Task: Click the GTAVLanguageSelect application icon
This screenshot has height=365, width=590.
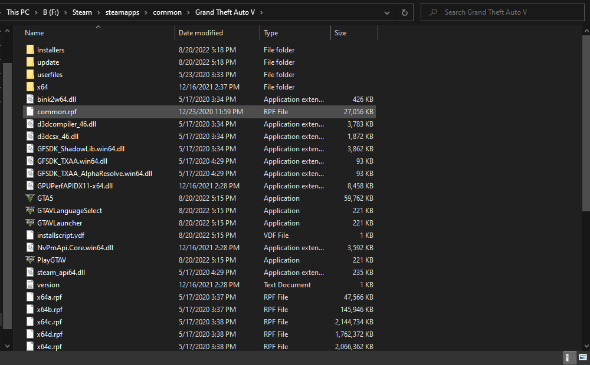Action: coord(30,211)
